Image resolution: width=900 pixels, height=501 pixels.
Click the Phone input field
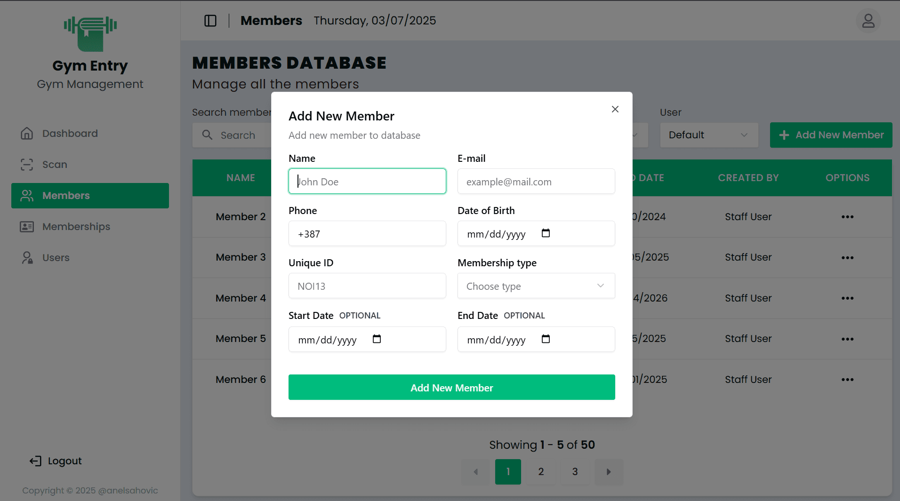(367, 234)
